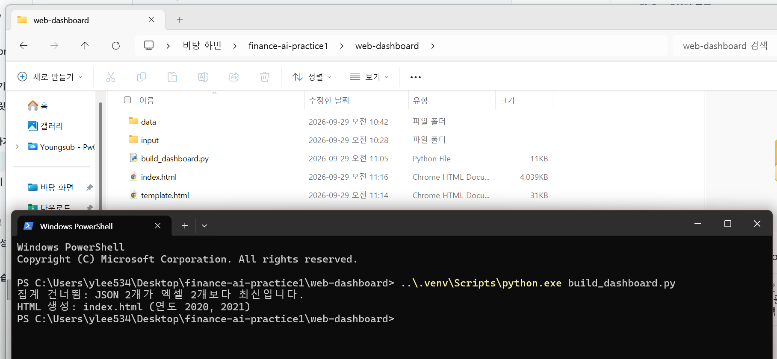
Task: Click 바탕 화면 in the breadcrumb
Action: tap(202, 46)
